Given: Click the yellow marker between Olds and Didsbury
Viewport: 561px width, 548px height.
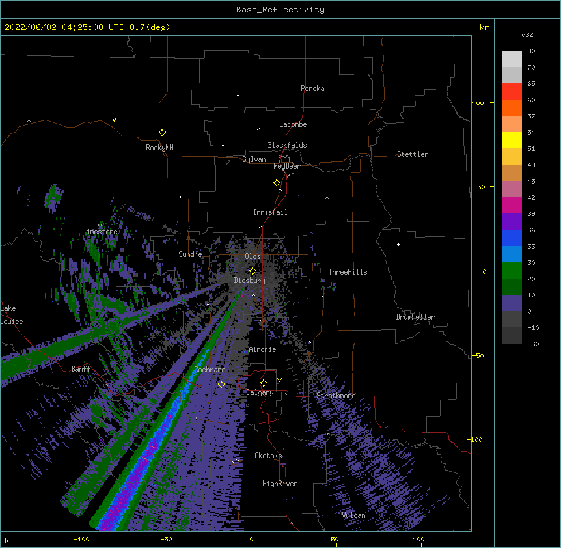Looking at the screenshot, I should [x=253, y=271].
